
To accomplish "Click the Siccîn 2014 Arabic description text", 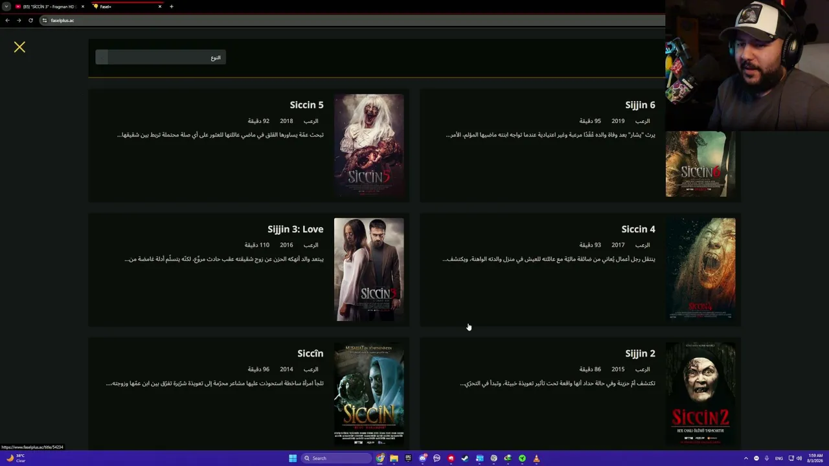I will pyautogui.click(x=214, y=383).
